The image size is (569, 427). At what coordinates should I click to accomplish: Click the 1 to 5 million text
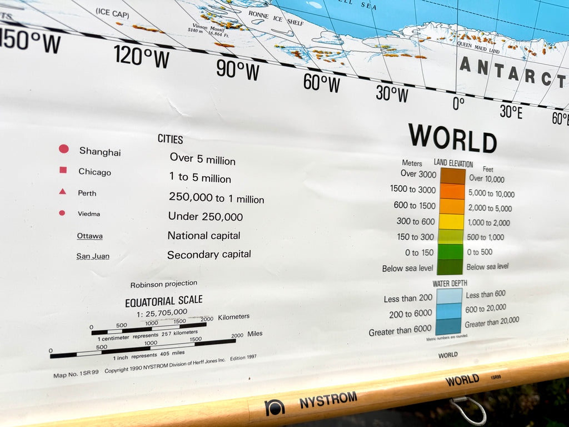pyautogui.click(x=200, y=177)
